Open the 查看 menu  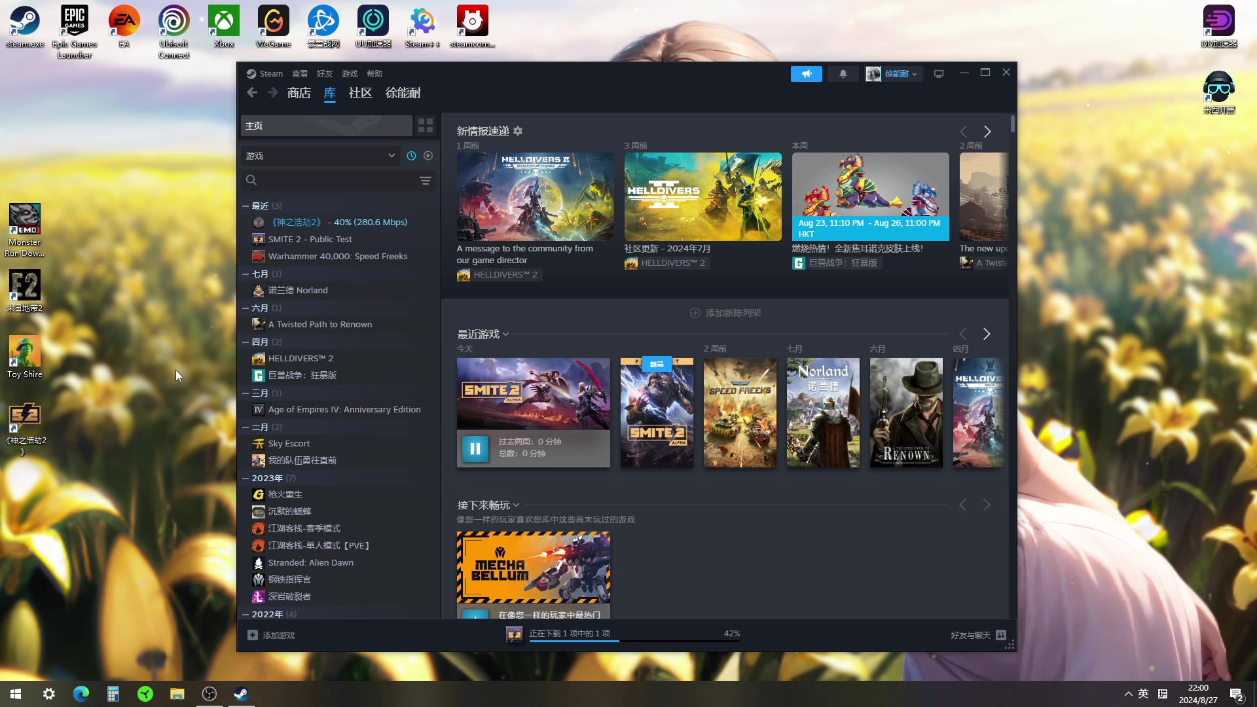coord(300,73)
